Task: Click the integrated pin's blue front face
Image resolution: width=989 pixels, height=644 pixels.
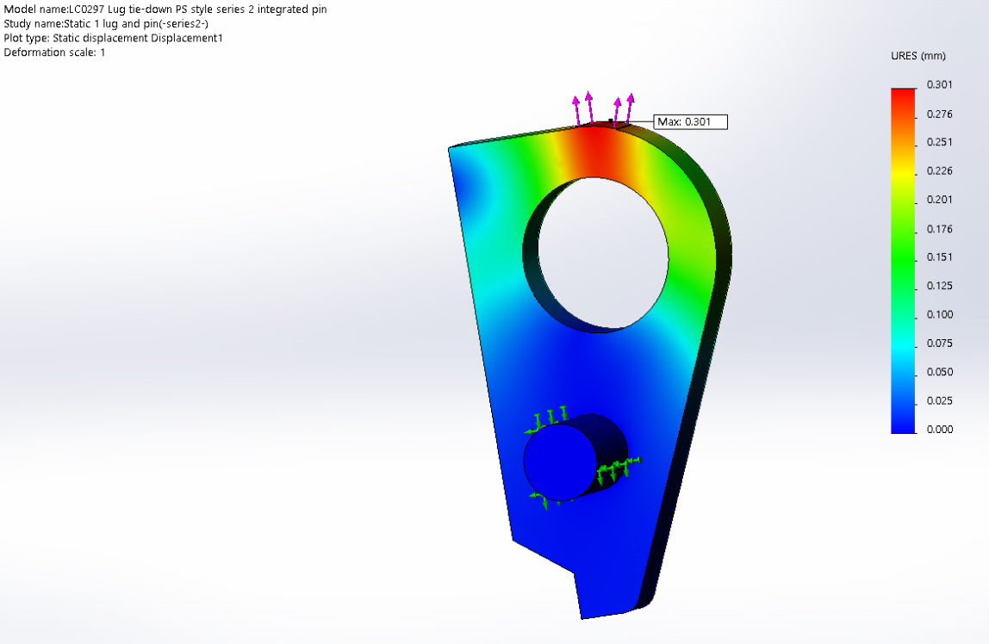Action: (559, 461)
